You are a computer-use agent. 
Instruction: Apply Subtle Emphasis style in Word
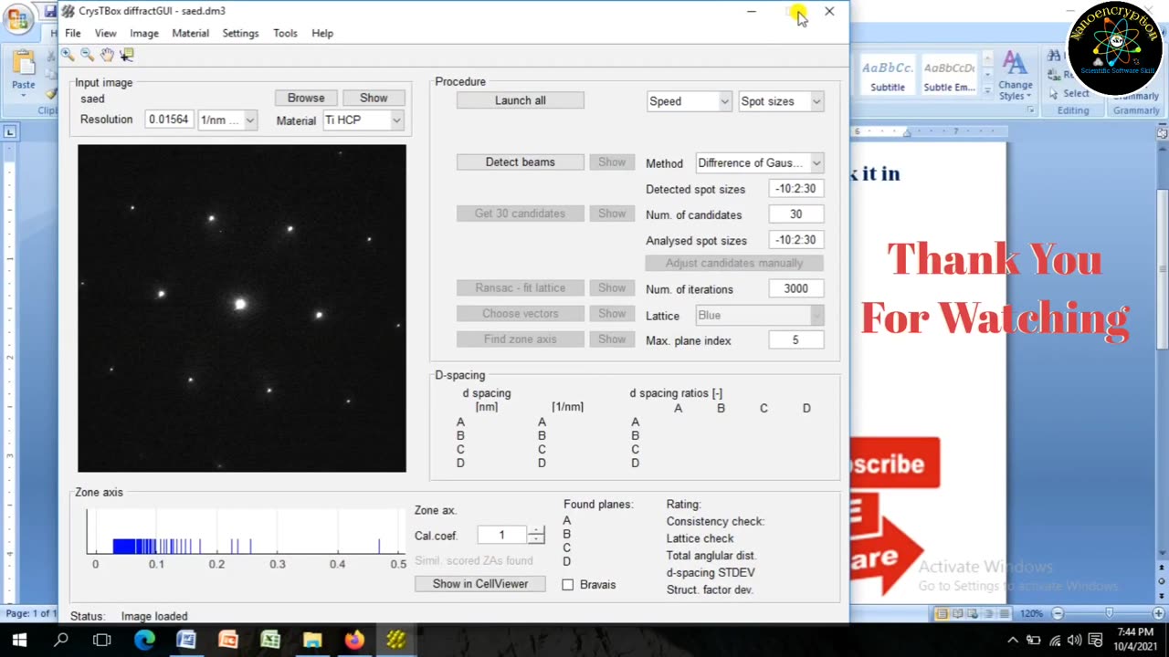(949, 77)
